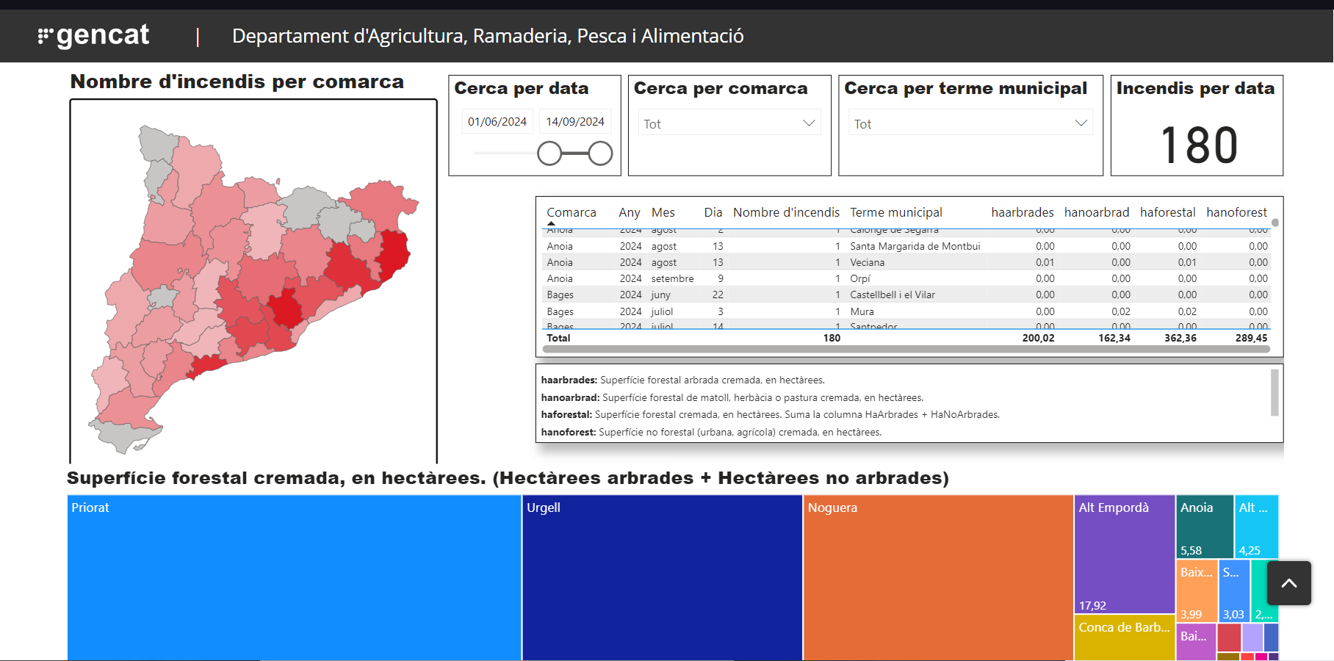Select the Alt Empordà treemap tile
1334x661 pixels.
pyautogui.click(x=1124, y=555)
